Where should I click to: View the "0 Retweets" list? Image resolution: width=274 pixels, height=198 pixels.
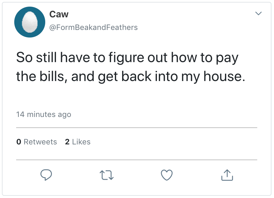point(36,142)
